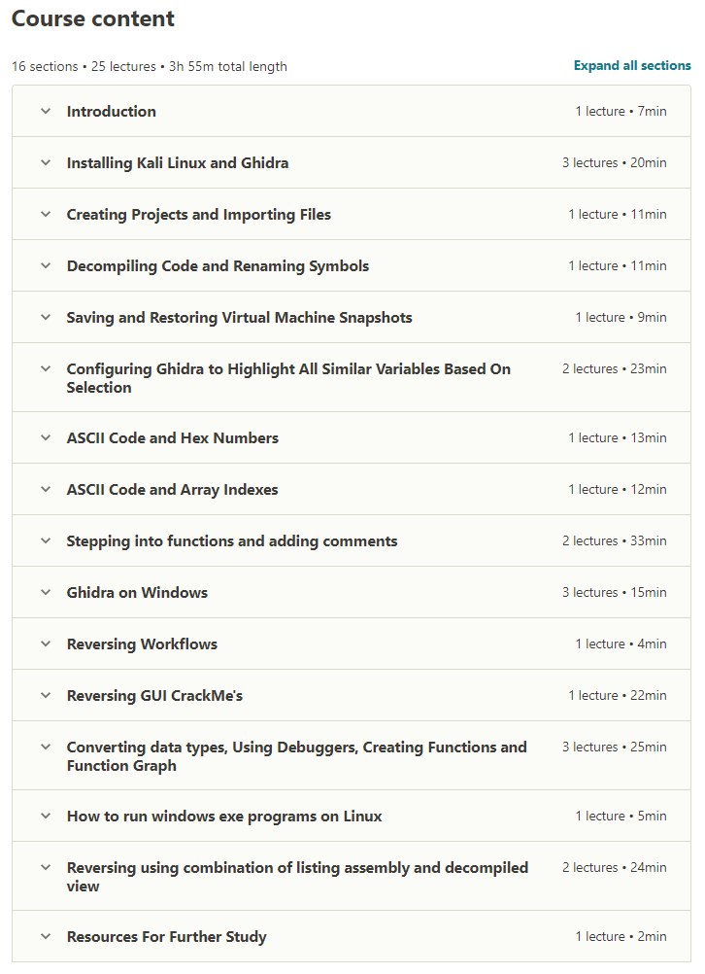This screenshot has width=705, height=974.
Task: Click the Ghidra on Windows lecture count
Action: [x=589, y=593]
